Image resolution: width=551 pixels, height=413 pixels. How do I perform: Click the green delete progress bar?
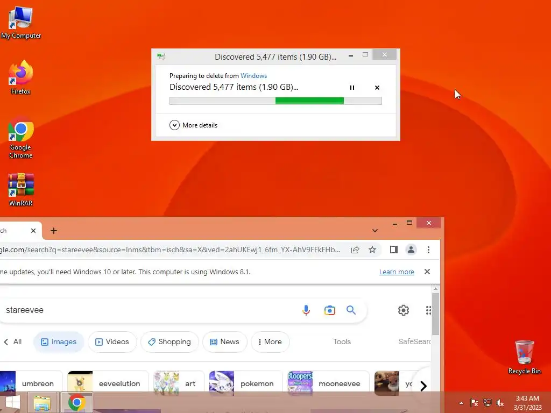pos(275,101)
